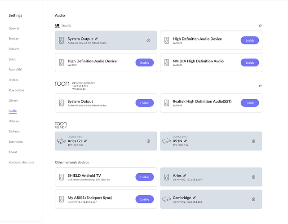View Keyboard shortcuts section

(22, 162)
